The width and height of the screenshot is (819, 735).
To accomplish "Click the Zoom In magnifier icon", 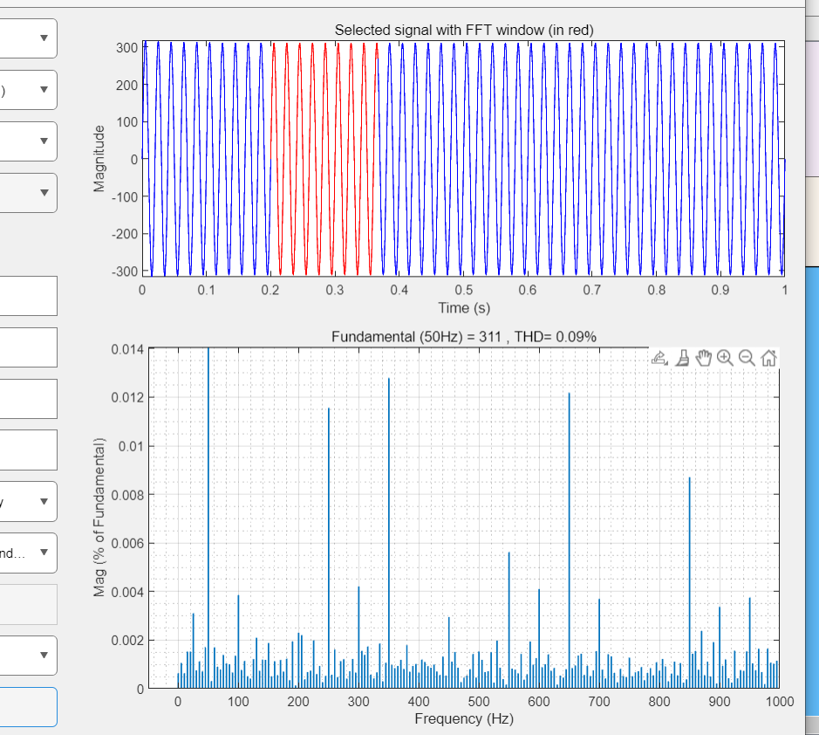I will 726,357.
